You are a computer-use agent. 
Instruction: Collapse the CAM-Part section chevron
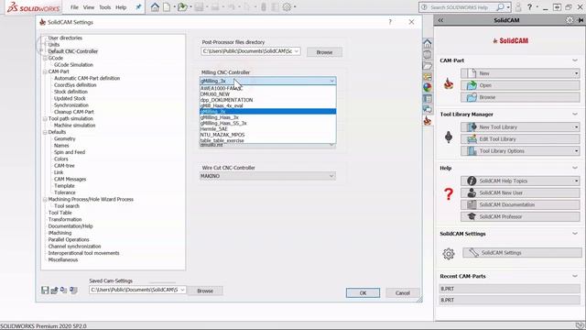pyautogui.click(x=575, y=60)
